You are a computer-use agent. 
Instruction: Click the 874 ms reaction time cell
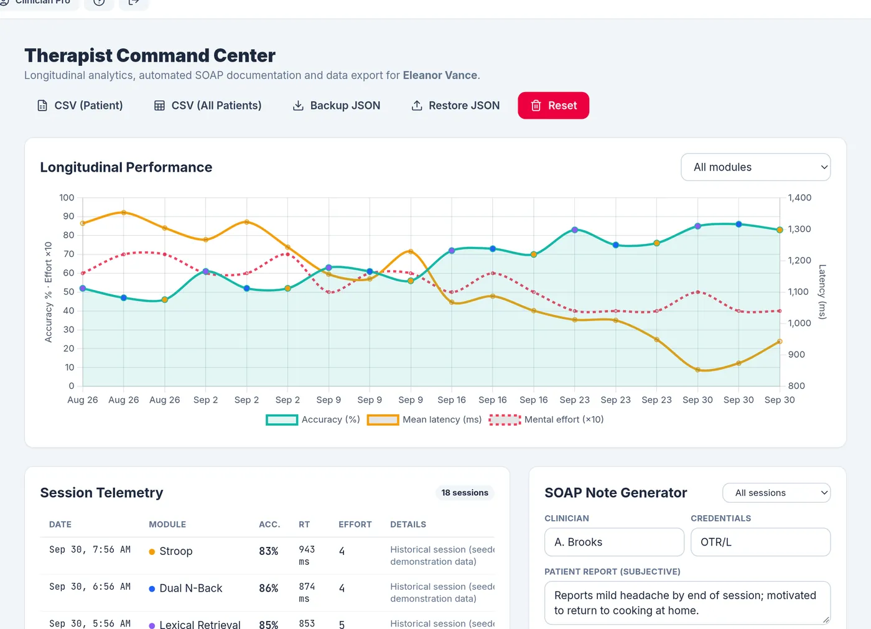[307, 593]
